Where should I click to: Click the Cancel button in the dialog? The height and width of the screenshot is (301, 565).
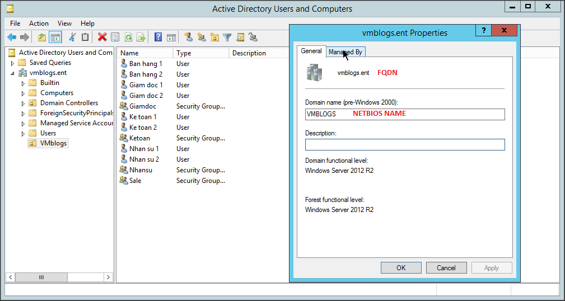coord(446,267)
